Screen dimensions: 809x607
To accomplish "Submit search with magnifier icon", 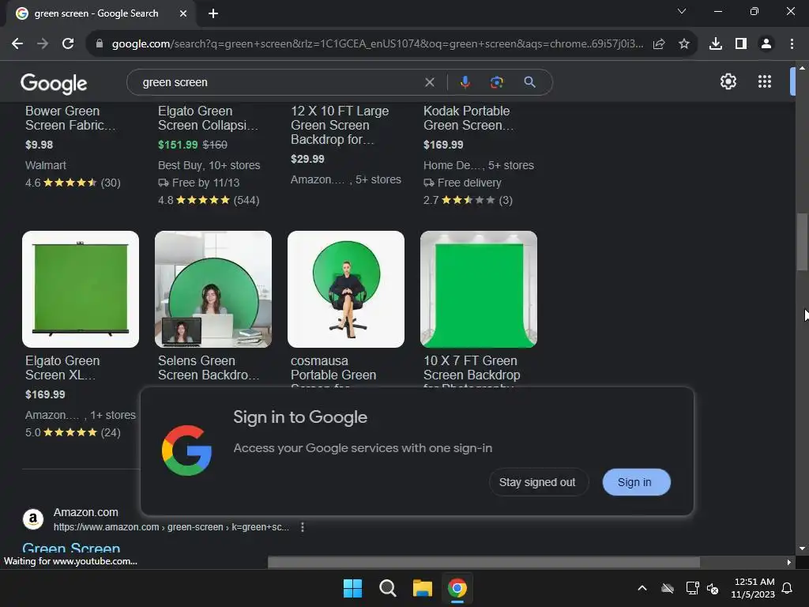I will (529, 82).
